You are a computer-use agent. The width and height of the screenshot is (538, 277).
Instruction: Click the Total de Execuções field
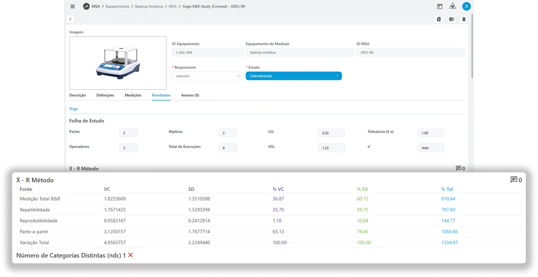(228, 148)
